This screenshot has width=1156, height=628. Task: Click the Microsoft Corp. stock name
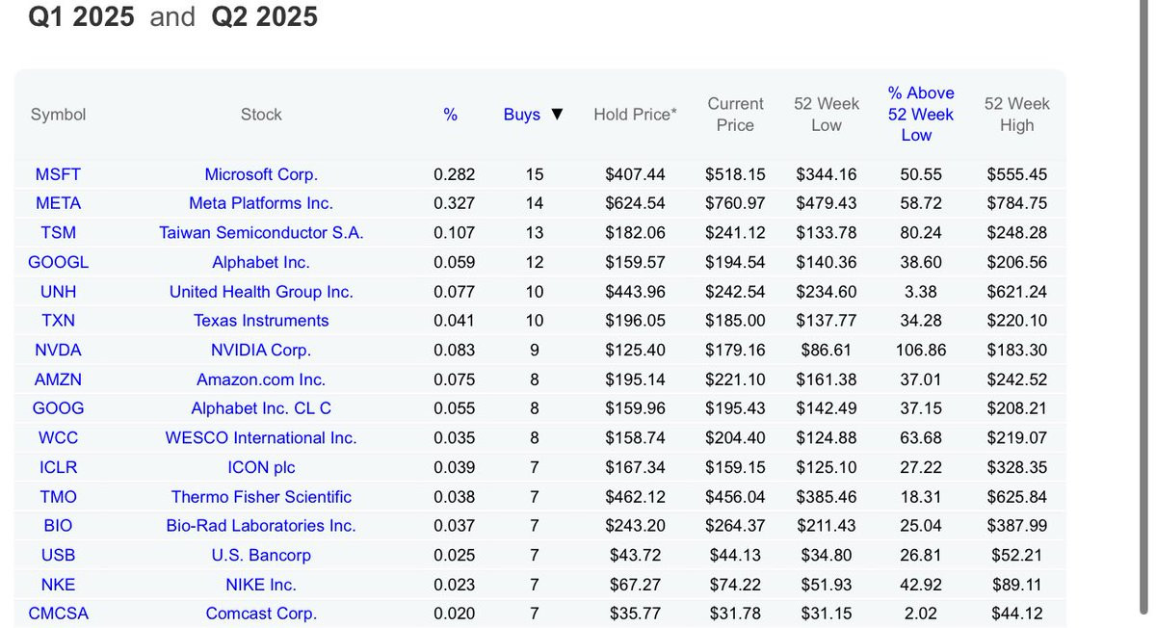[261, 174]
